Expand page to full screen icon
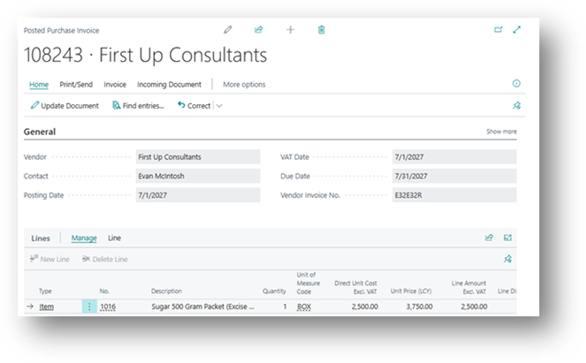 click(517, 29)
